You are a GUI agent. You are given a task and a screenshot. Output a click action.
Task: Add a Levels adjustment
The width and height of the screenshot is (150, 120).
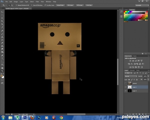[133, 61]
